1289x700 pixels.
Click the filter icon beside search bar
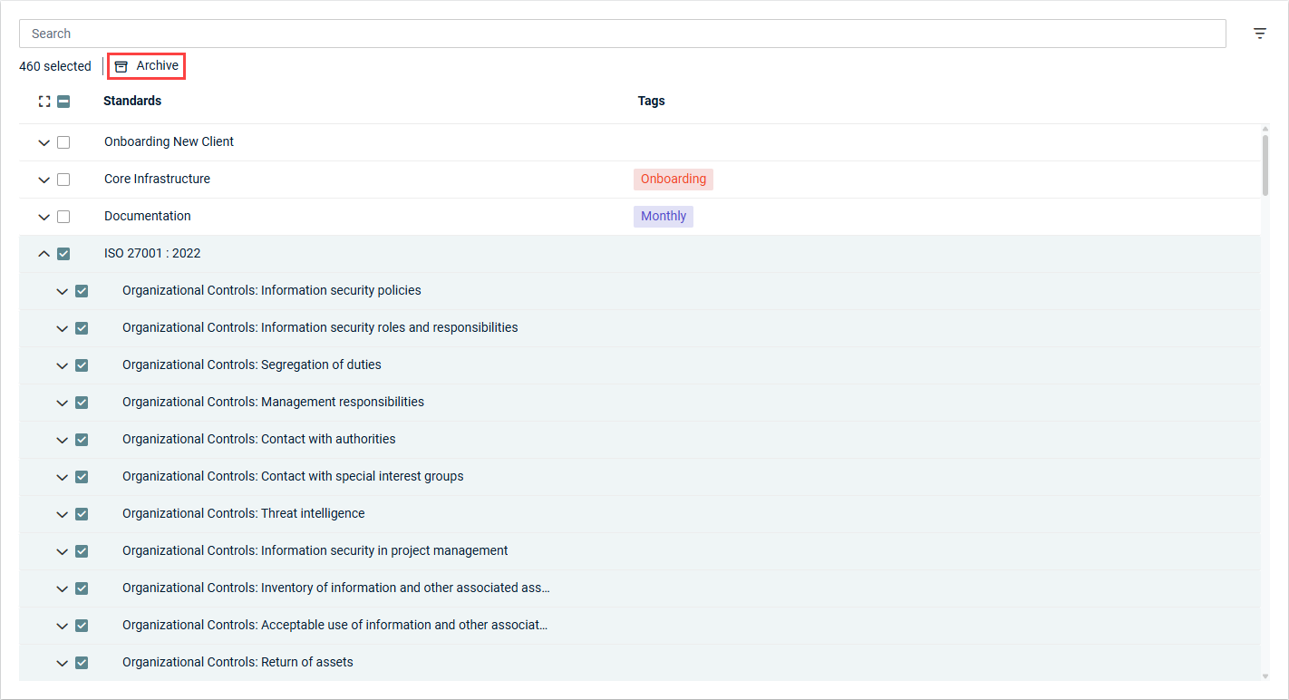(1259, 34)
